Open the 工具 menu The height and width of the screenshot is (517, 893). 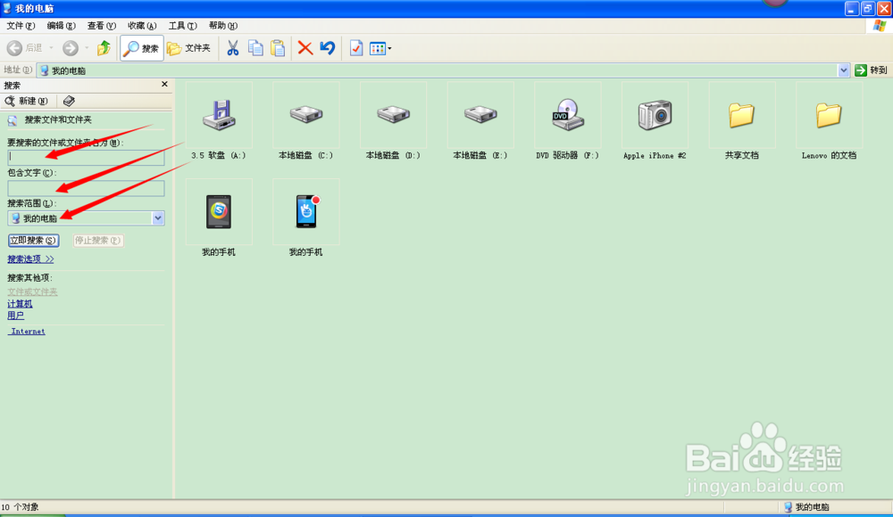(x=182, y=26)
